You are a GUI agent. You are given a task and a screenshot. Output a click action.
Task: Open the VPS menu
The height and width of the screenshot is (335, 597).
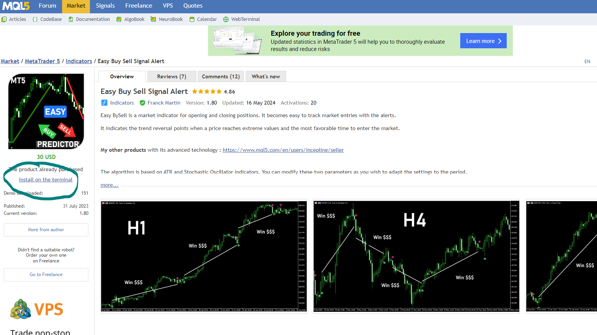click(x=168, y=6)
